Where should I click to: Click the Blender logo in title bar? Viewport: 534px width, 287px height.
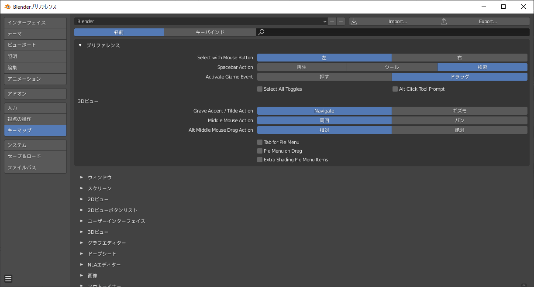[x=7, y=7]
